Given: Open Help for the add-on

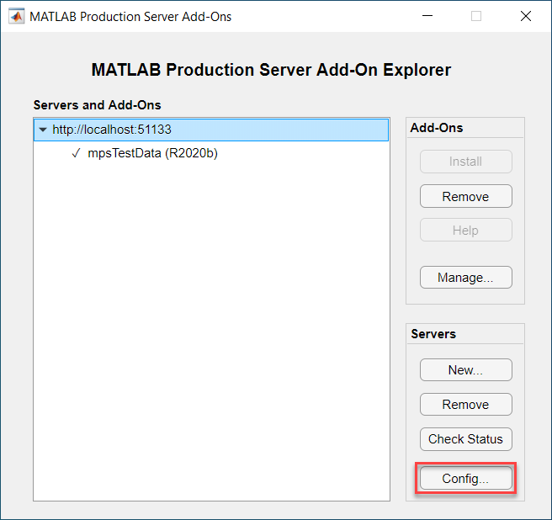Looking at the screenshot, I should click(466, 231).
